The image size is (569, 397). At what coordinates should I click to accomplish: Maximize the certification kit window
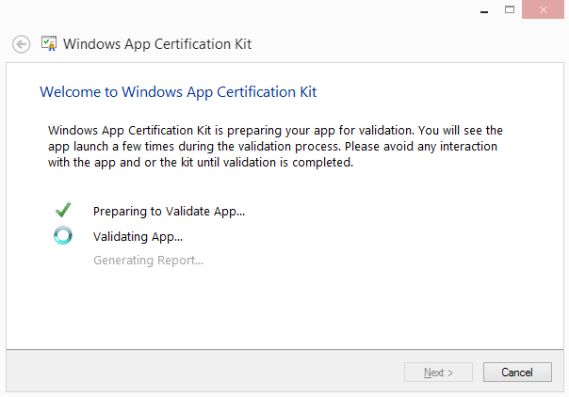[510, 9]
